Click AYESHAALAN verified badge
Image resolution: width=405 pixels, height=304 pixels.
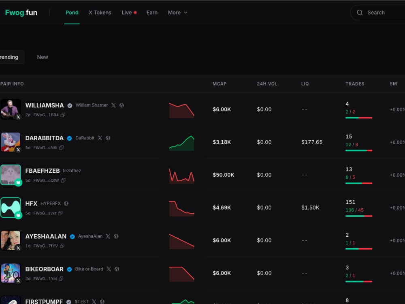click(72, 237)
